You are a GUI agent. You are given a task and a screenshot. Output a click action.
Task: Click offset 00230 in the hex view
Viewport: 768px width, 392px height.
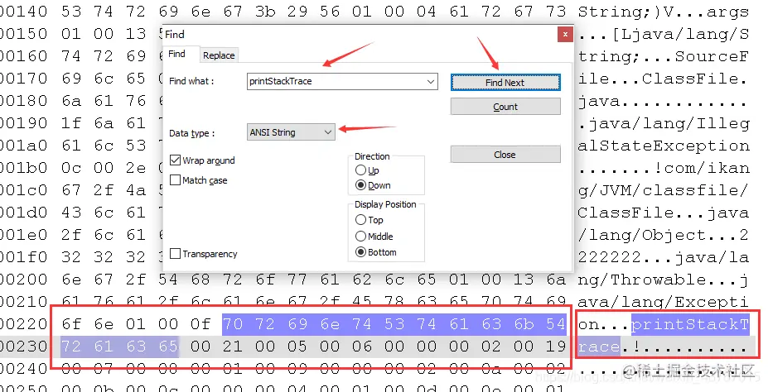click(x=23, y=347)
